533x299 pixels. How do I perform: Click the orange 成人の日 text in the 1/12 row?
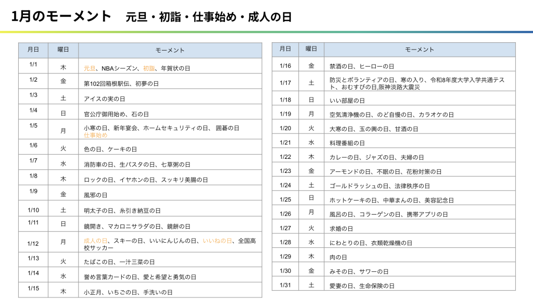(96, 241)
